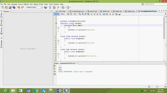
Task: Open the Navigator side panel button
Action: [1, 44]
